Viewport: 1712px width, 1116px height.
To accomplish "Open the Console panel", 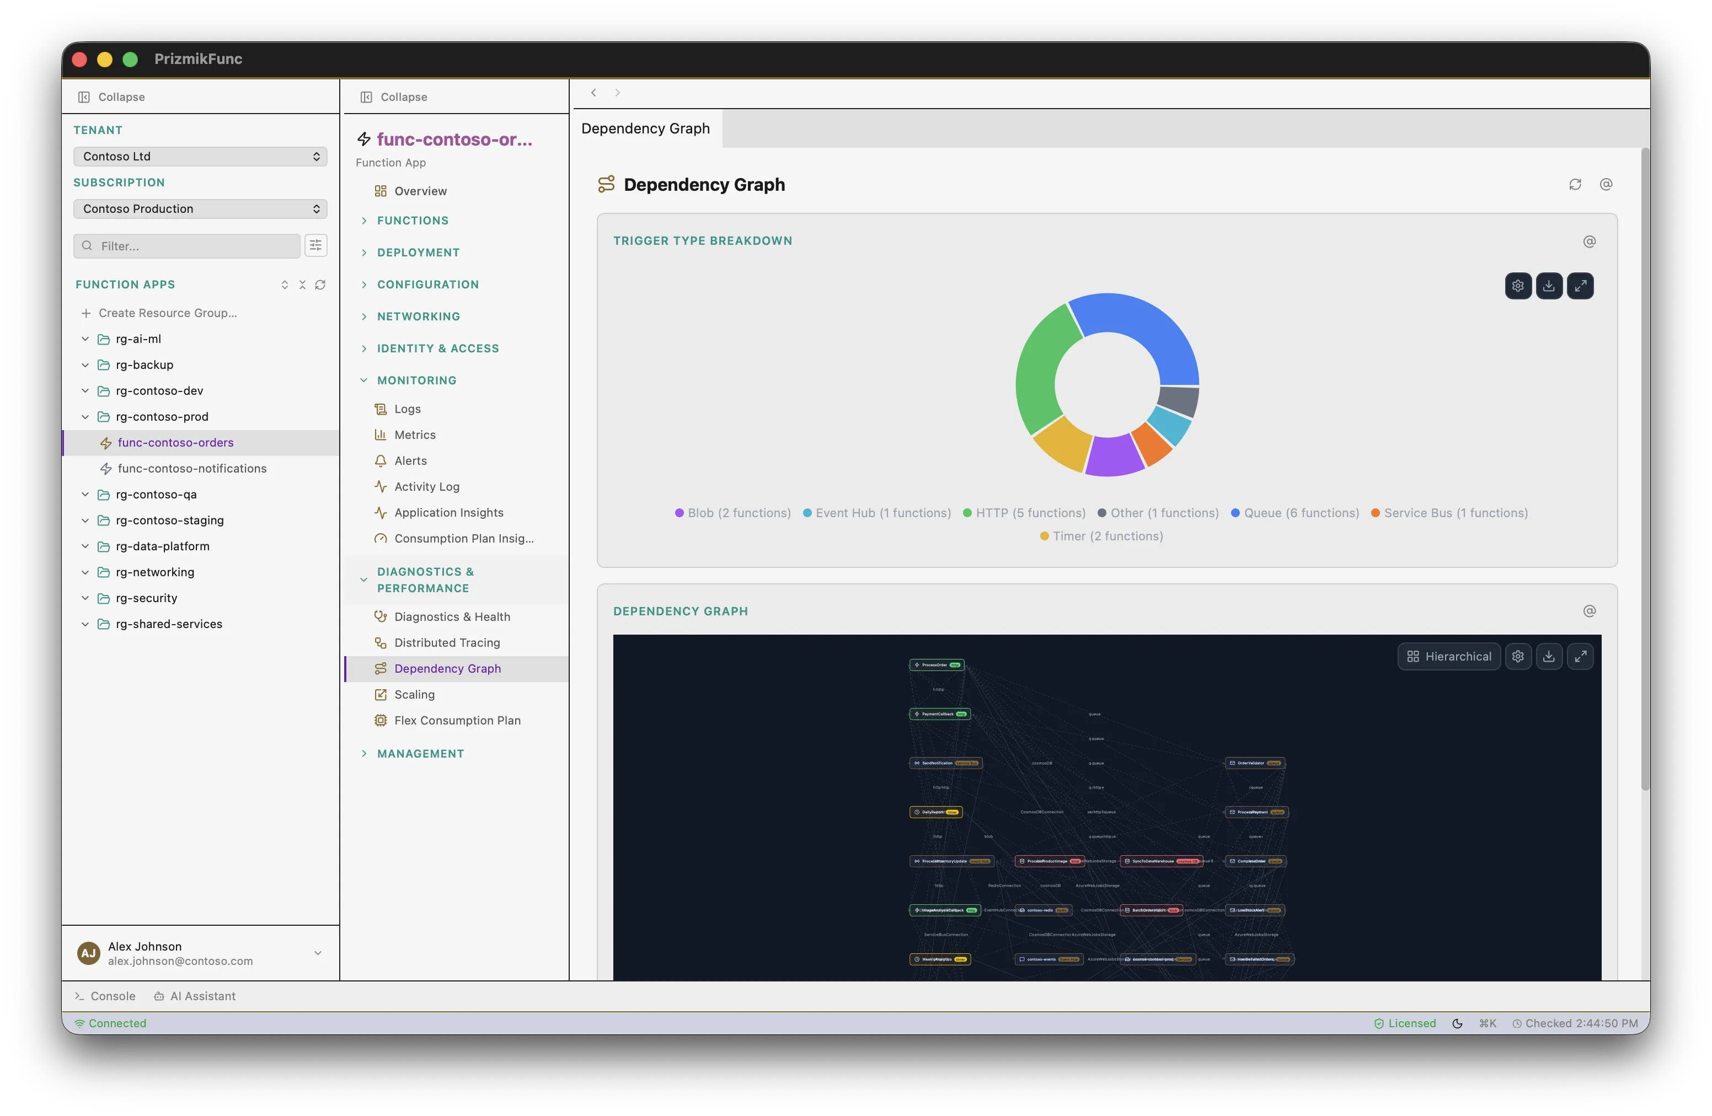I will (x=105, y=996).
